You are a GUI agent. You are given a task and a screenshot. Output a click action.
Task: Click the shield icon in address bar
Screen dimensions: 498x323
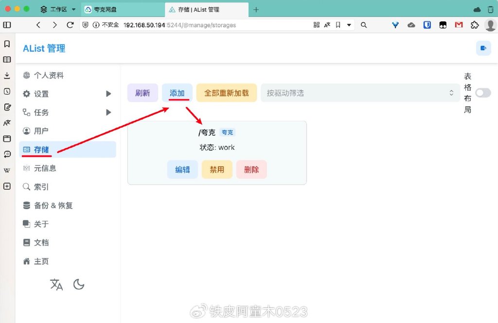[x=85, y=25]
